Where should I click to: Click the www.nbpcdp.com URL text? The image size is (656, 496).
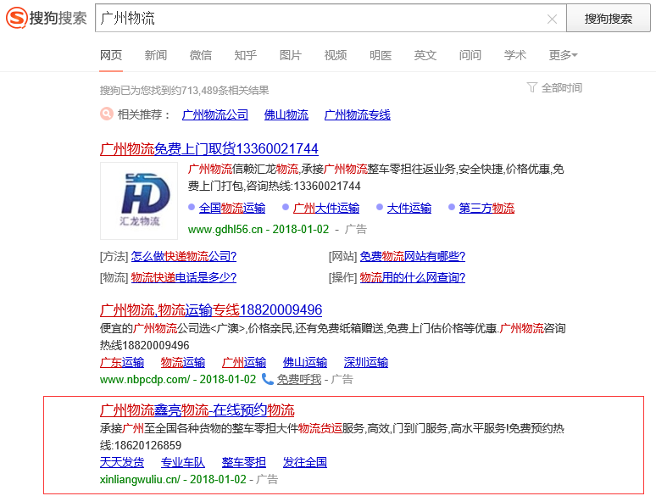145,380
